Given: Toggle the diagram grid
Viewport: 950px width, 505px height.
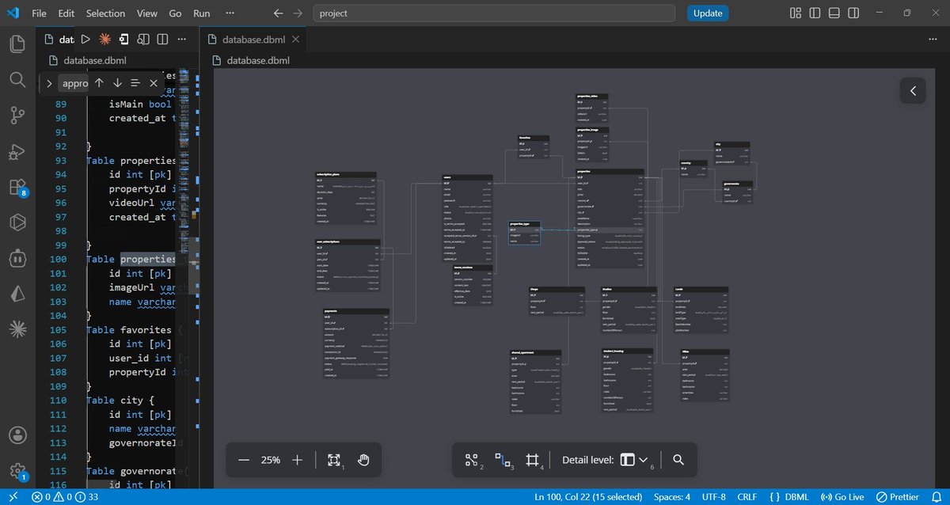Looking at the screenshot, I should pos(533,460).
